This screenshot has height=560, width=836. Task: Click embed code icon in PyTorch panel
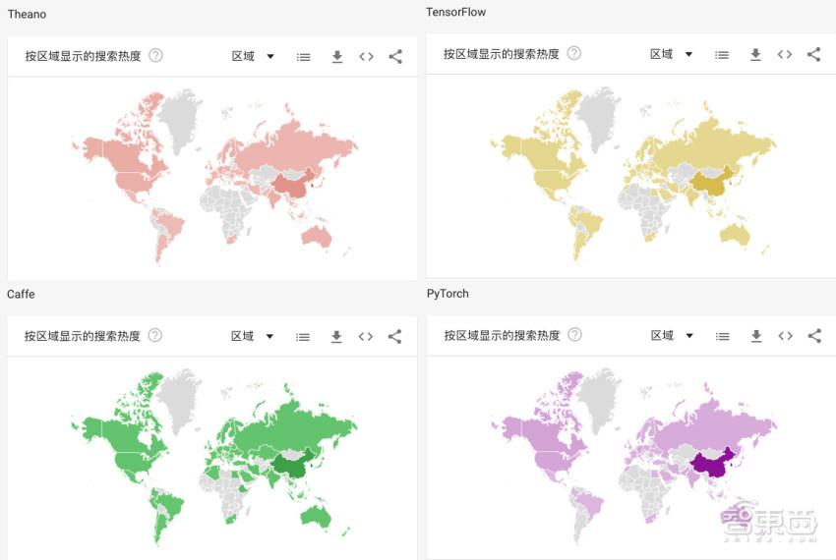785,336
